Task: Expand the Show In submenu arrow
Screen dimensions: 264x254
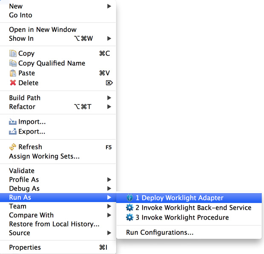Action: pyautogui.click(x=109, y=39)
